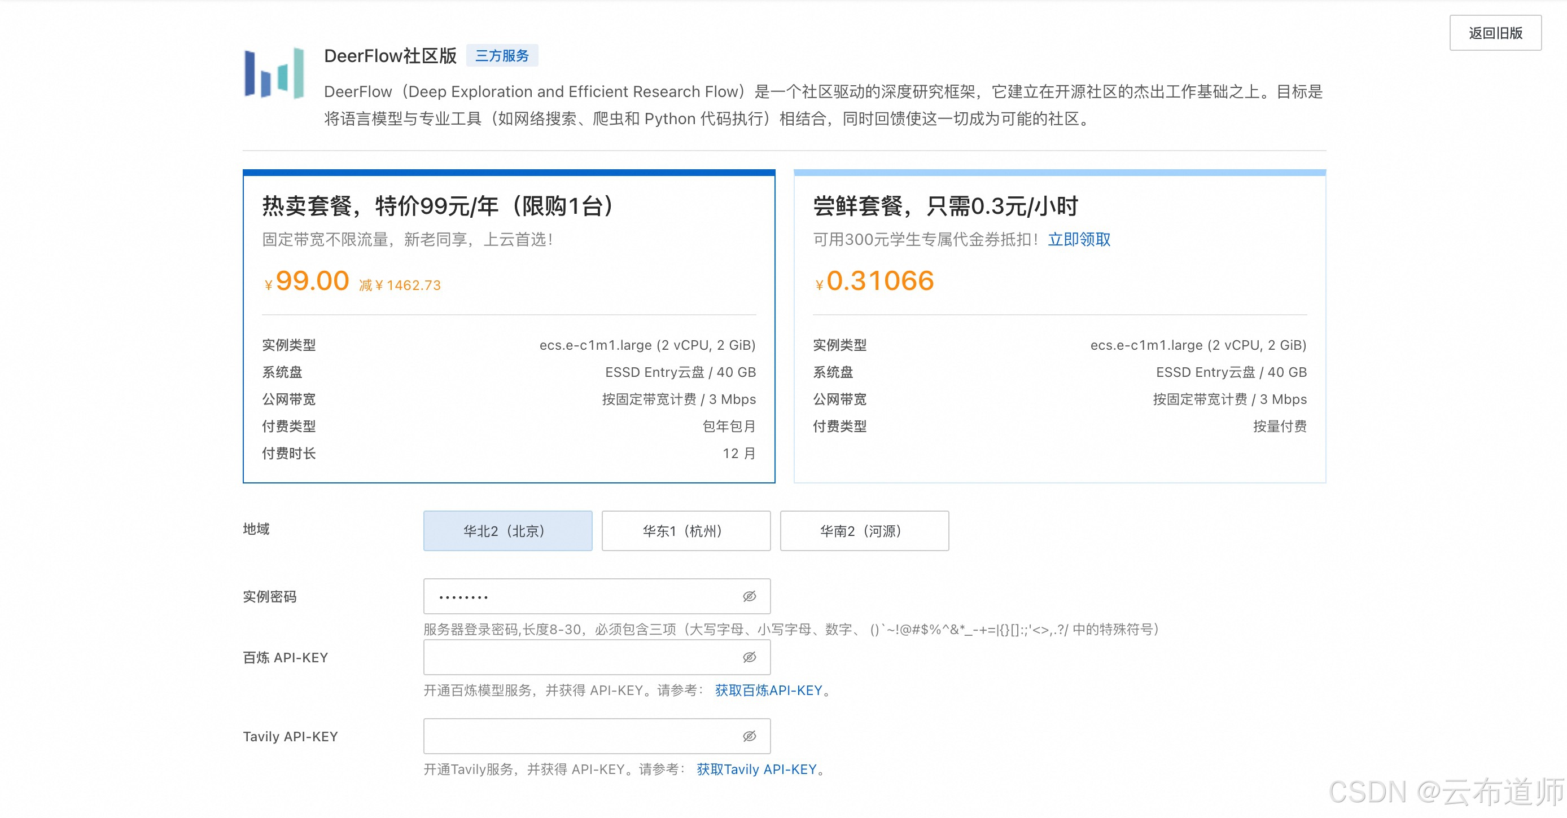Viewport: 1567px width, 818px height.
Task: Click the 实例密码 input field
Action: [578, 596]
